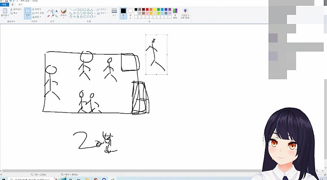Open Quick Access Toolbar customize arrow
The width and height of the screenshot is (327, 180).
pyautogui.click(x=17, y=1)
